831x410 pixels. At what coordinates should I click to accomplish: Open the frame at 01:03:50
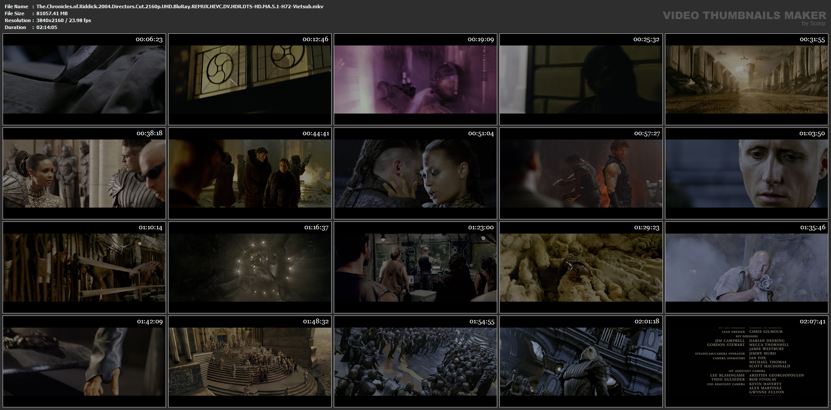(x=746, y=173)
